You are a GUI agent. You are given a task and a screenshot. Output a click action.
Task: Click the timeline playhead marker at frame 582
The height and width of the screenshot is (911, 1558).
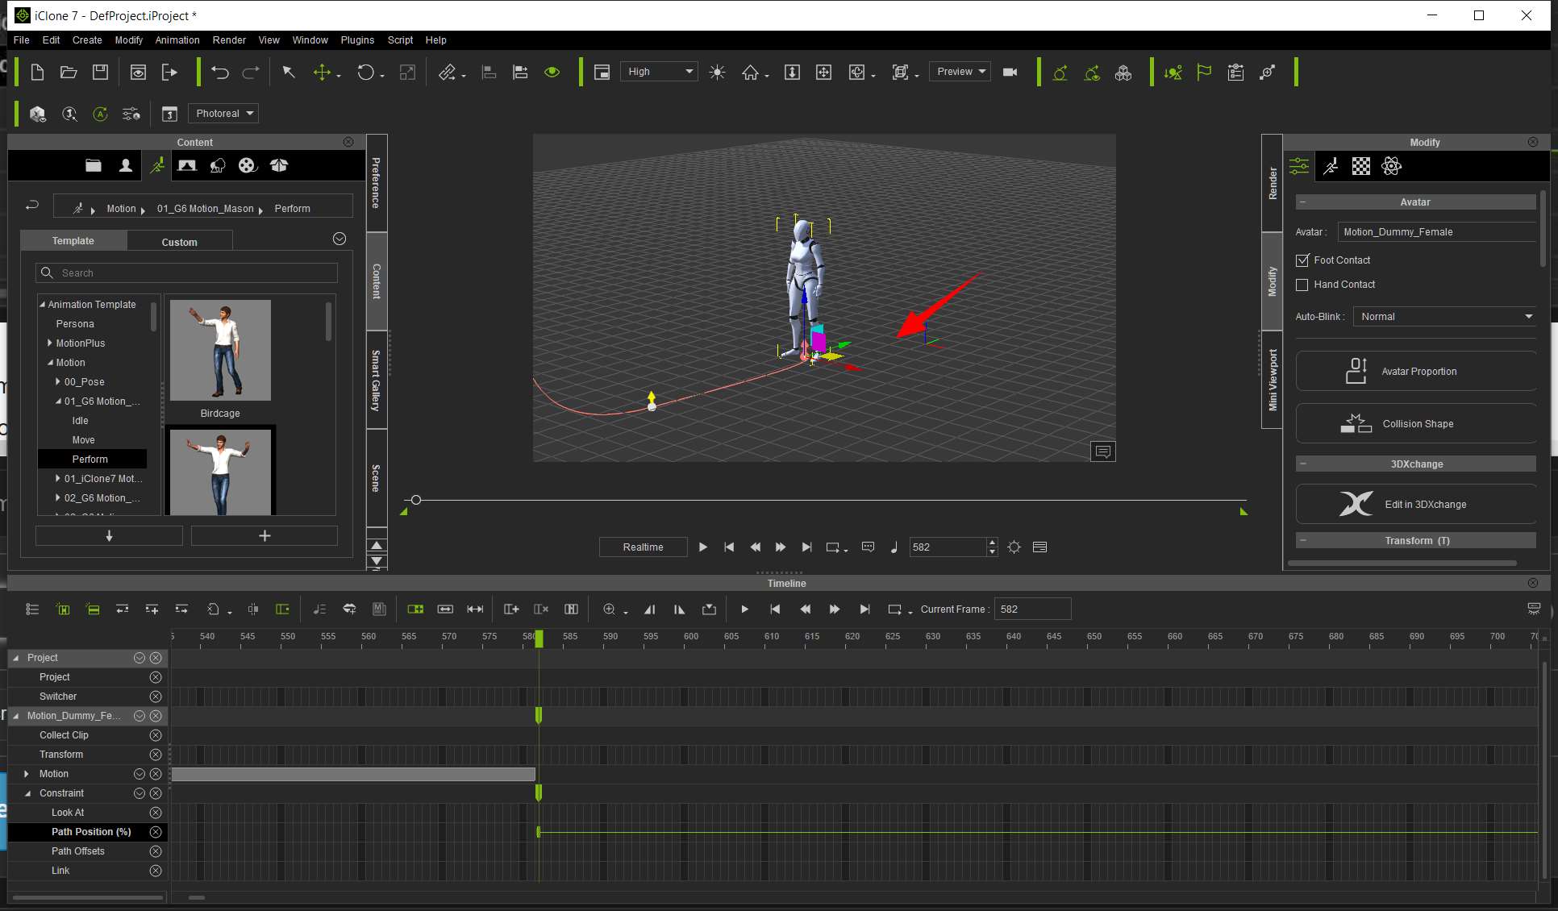539,639
